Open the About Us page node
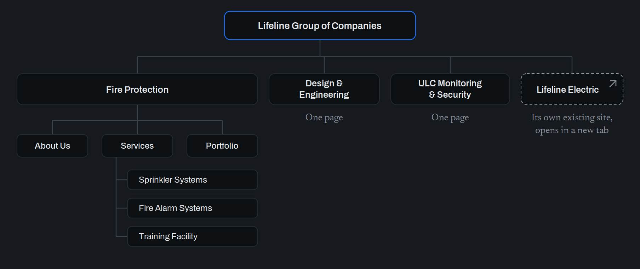 click(52, 146)
